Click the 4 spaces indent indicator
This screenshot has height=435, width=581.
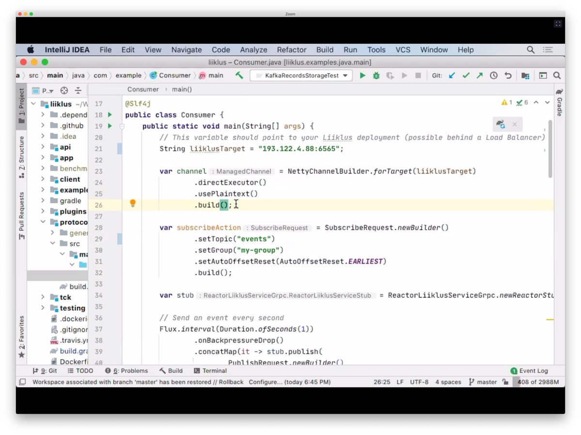click(x=448, y=382)
